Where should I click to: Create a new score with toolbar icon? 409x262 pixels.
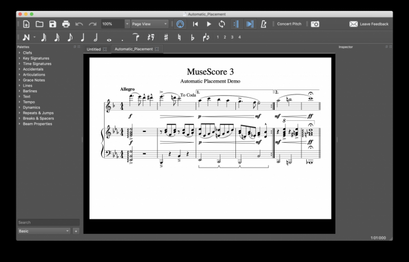pyautogui.click(x=26, y=24)
